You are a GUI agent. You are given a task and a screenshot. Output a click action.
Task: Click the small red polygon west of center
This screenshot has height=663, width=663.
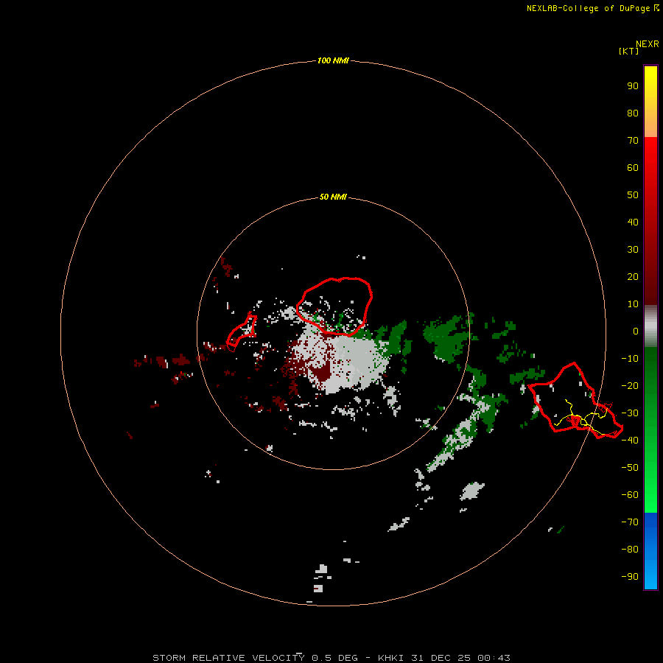click(x=242, y=331)
